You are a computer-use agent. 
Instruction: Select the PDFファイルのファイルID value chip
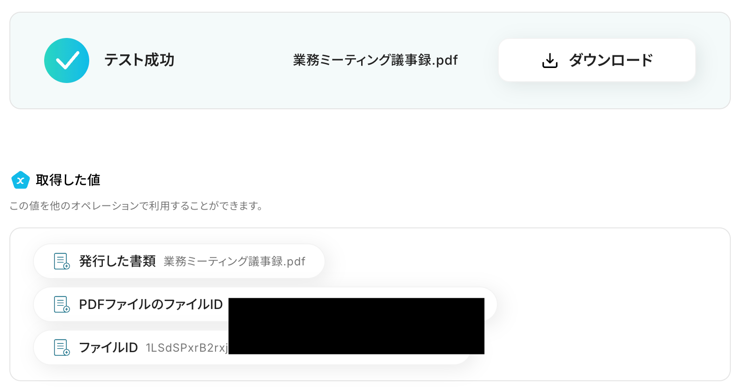265,304
